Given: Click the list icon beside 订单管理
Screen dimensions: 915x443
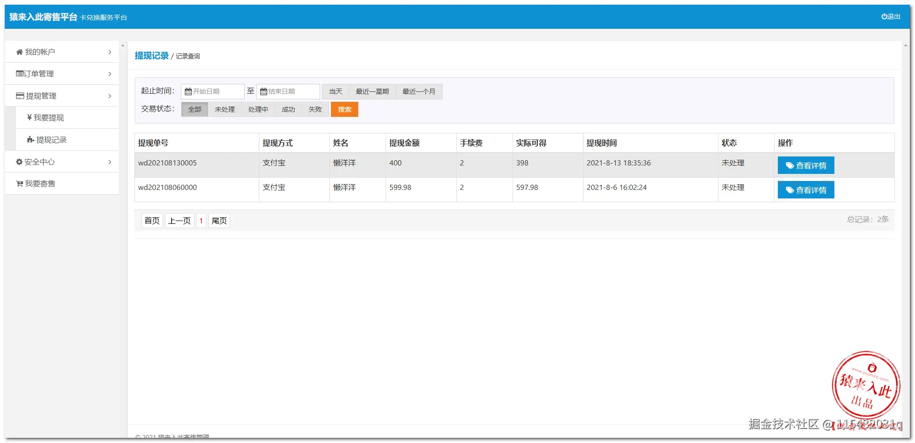Looking at the screenshot, I should click(19, 74).
